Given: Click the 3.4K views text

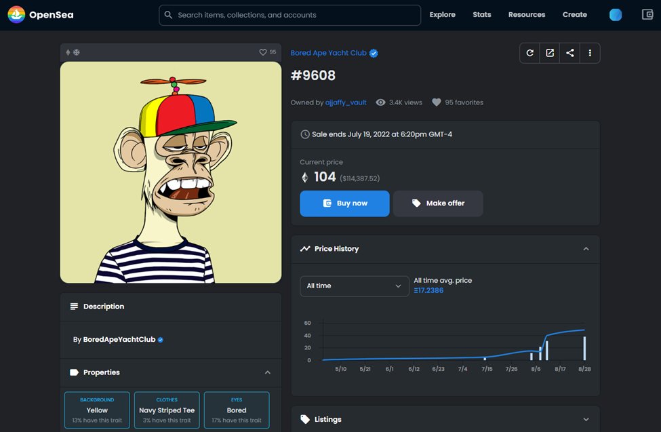Looking at the screenshot, I should (405, 102).
